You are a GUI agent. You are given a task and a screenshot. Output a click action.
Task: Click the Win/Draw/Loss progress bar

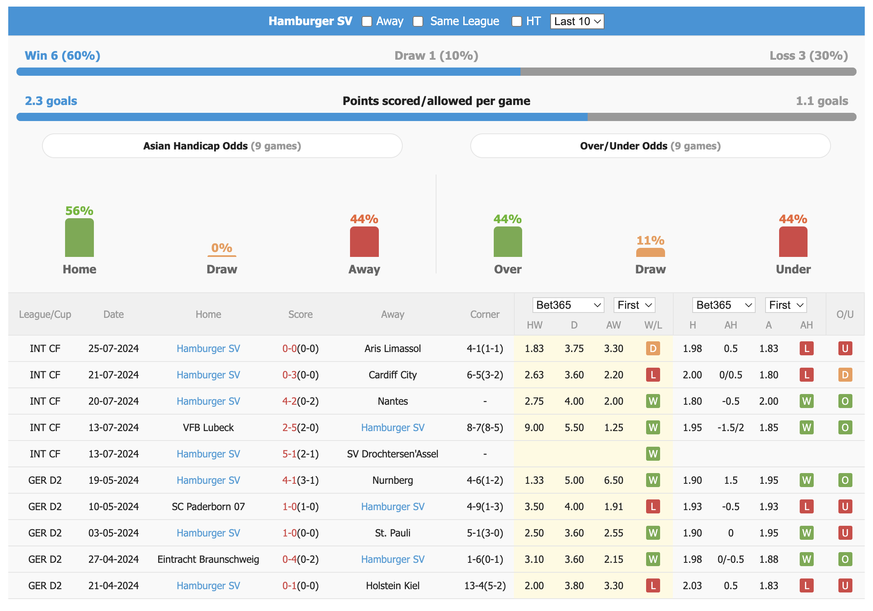436,72
